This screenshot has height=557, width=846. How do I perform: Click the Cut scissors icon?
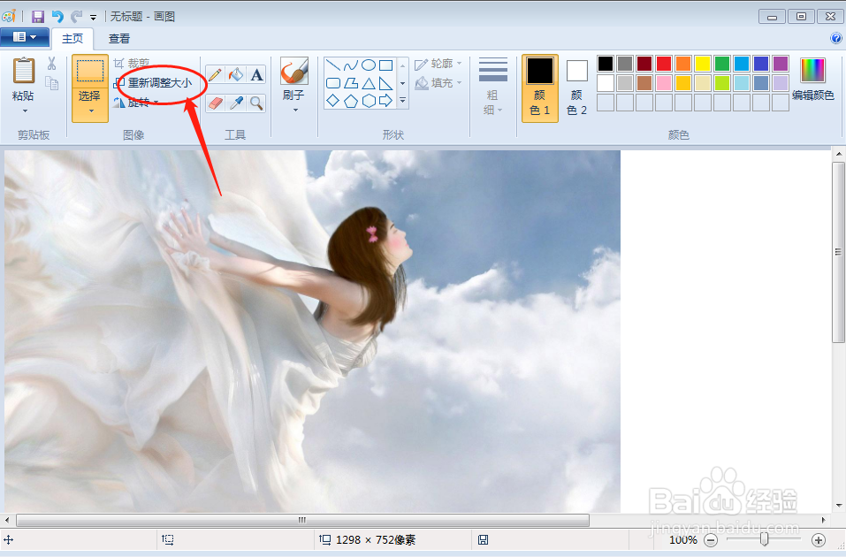(x=52, y=64)
